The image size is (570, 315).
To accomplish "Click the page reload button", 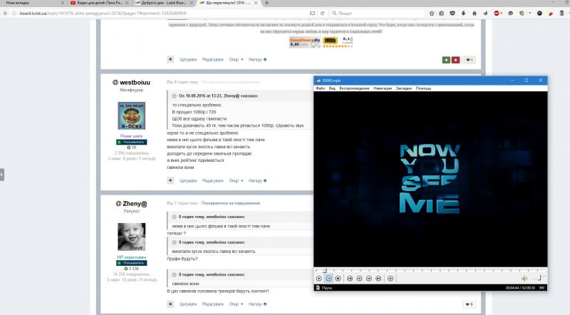I will click(x=324, y=14).
